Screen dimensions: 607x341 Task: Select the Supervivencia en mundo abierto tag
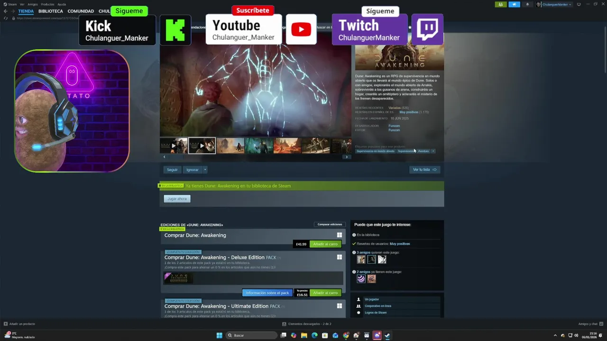(x=376, y=151)
